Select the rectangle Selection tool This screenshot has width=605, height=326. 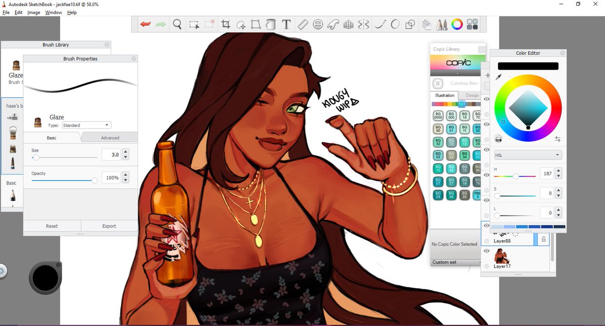(x=194, y=24)
